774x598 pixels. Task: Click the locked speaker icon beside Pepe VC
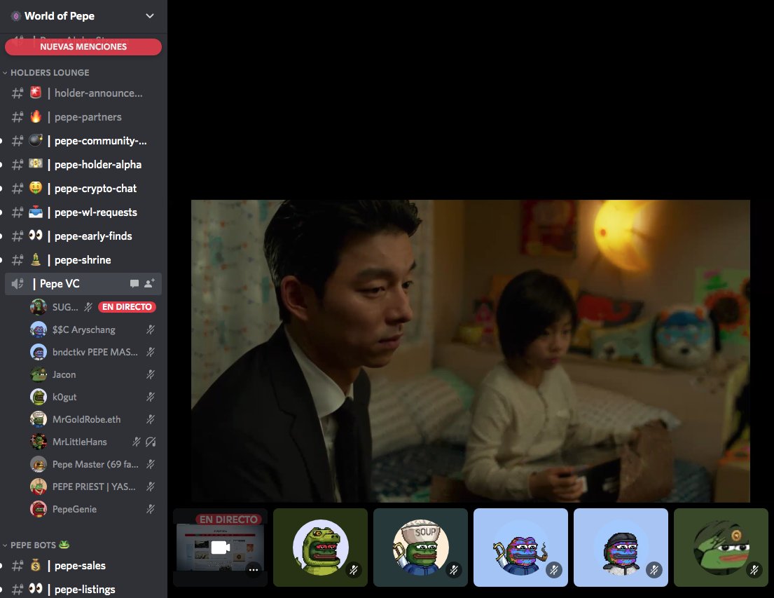(16, 283)
